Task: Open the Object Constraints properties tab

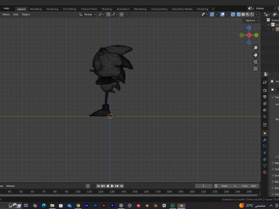Action: coord(264,159)
